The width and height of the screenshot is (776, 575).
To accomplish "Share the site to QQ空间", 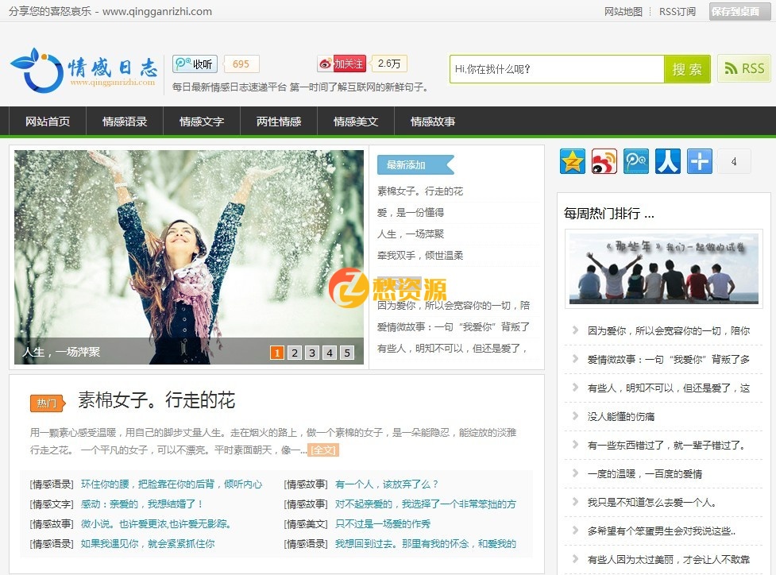I will point(572,160).
